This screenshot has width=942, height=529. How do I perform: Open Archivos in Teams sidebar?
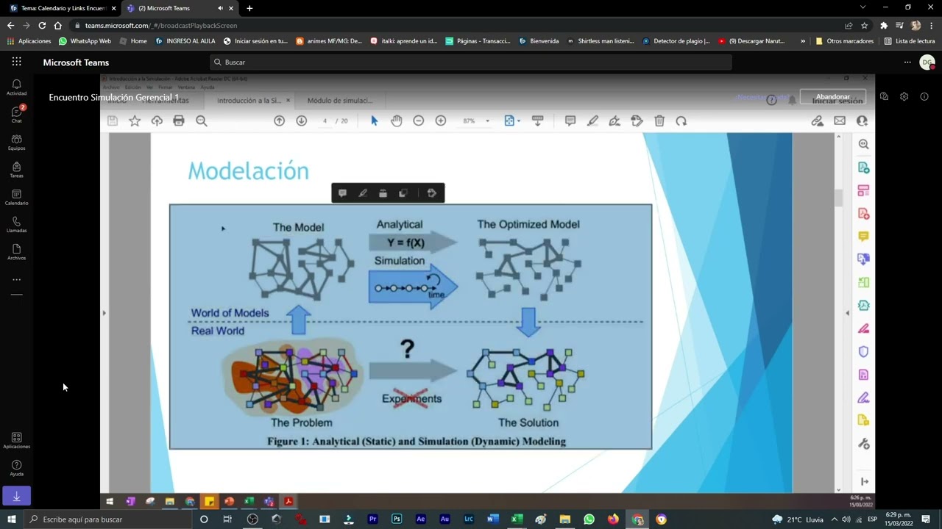pyautogui.click(x=16, y=252)
